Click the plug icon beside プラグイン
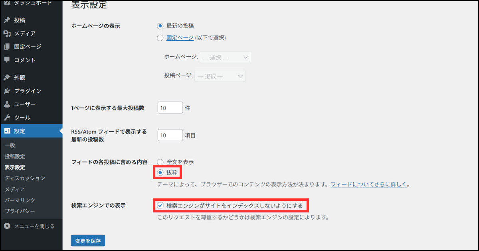The width and height of the screenshot is (479, 251). point(7,91)
